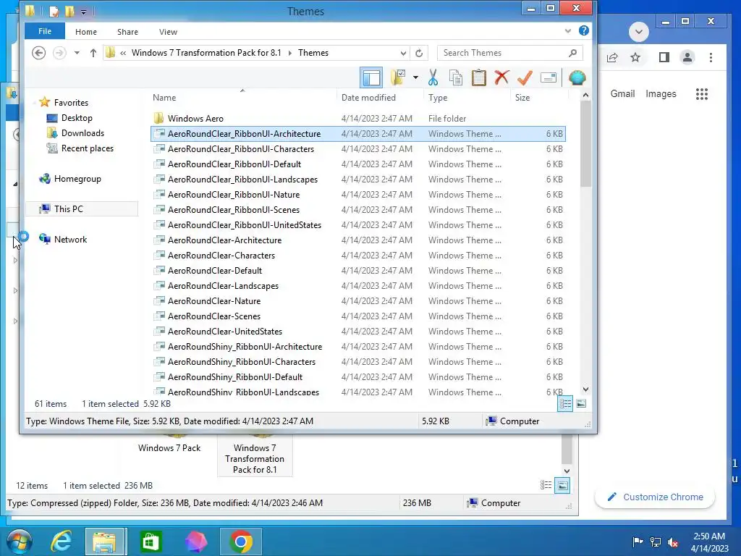Open Internet Explorer from taskbar
This screenshot has width=741, height=556.
[62, 542]
